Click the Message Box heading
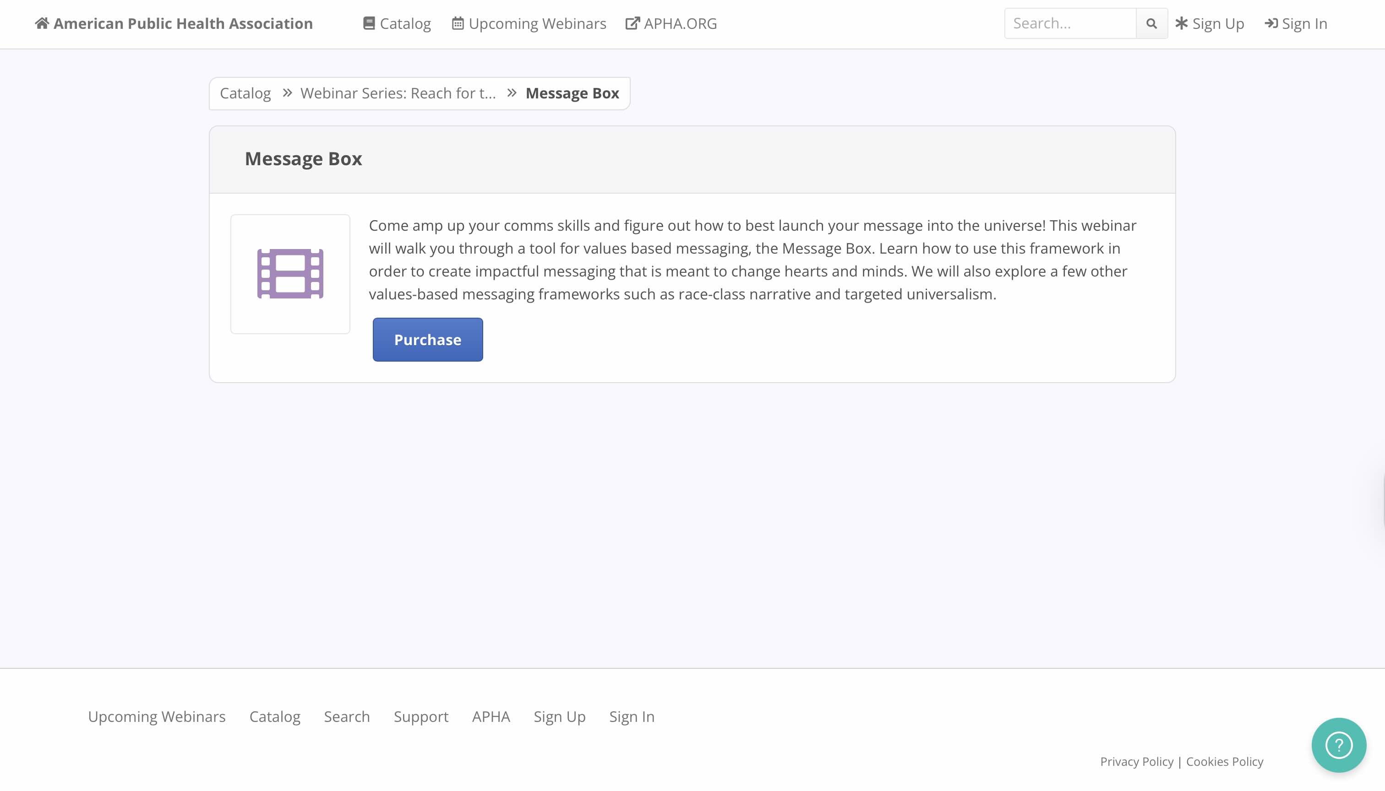The width and height of the screenshot is (1385, 791). click(x=303, y=159)
